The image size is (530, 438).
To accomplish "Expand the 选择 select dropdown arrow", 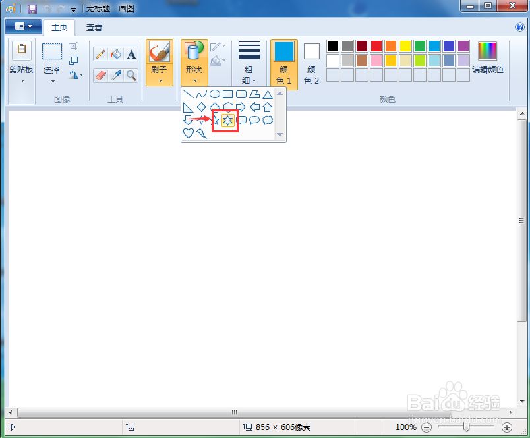I will click(x=53, y=82).
